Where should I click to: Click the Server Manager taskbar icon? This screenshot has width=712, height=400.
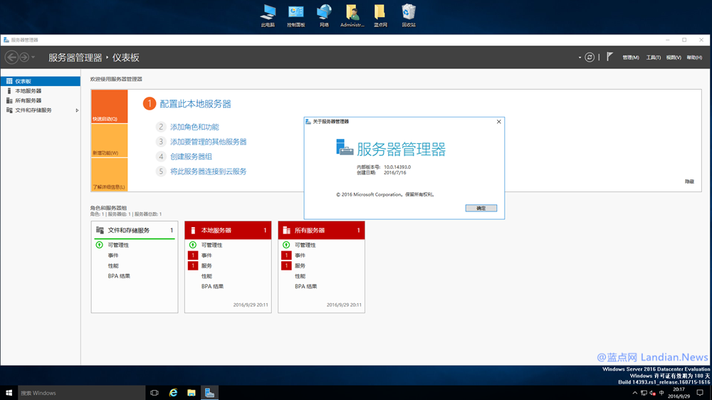209,393
